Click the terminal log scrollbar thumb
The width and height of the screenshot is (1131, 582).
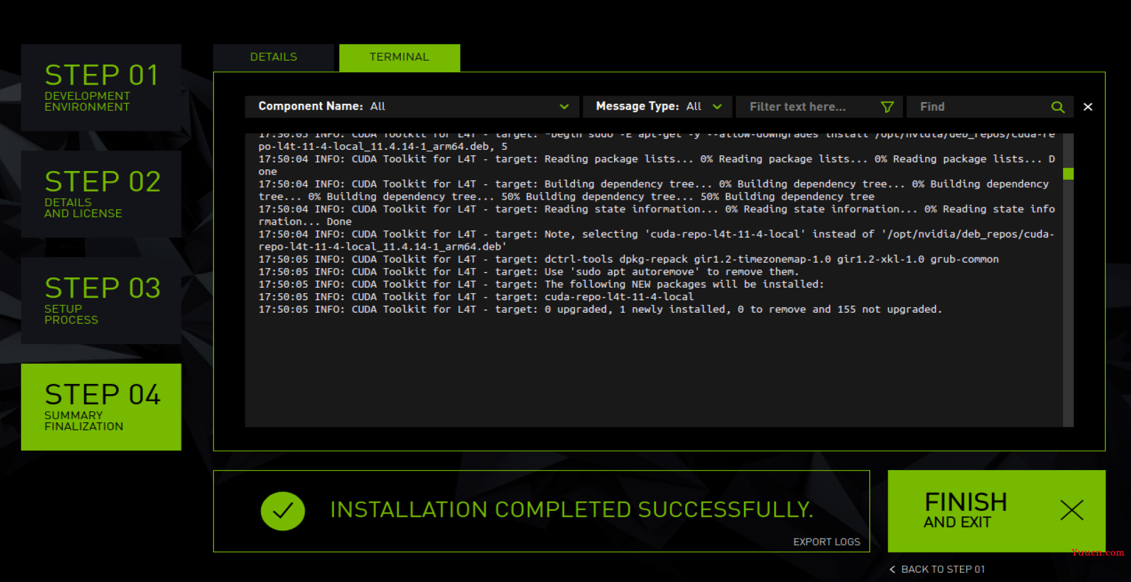(1068, 174)
